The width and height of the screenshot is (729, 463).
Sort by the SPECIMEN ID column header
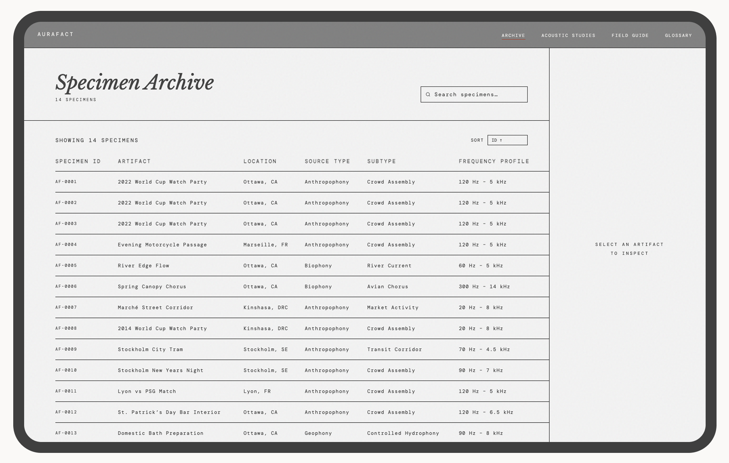[78, 161]
